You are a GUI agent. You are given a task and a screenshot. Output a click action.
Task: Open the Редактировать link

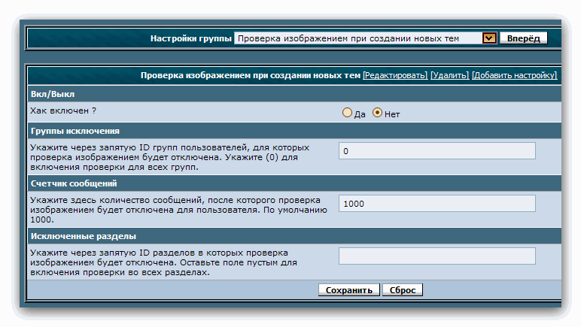(395, 75)
